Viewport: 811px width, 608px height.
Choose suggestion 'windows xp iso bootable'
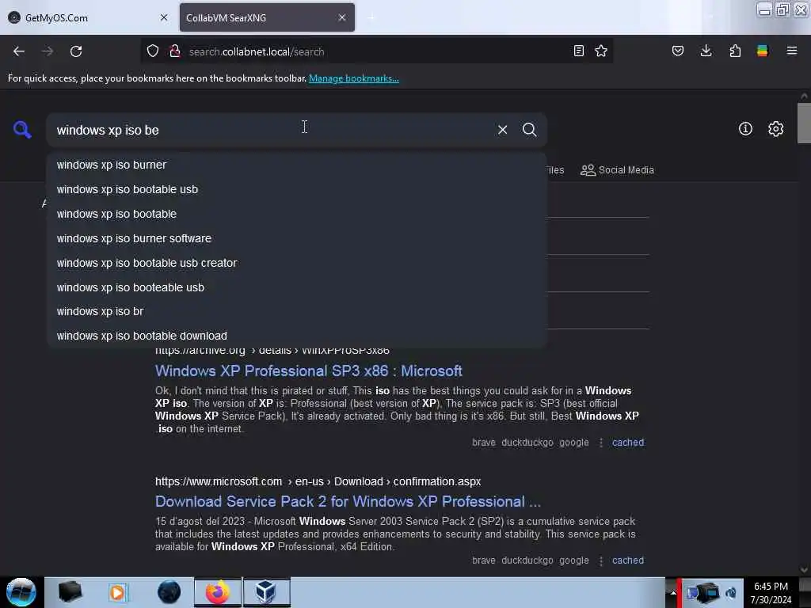[x=297, y=214]
